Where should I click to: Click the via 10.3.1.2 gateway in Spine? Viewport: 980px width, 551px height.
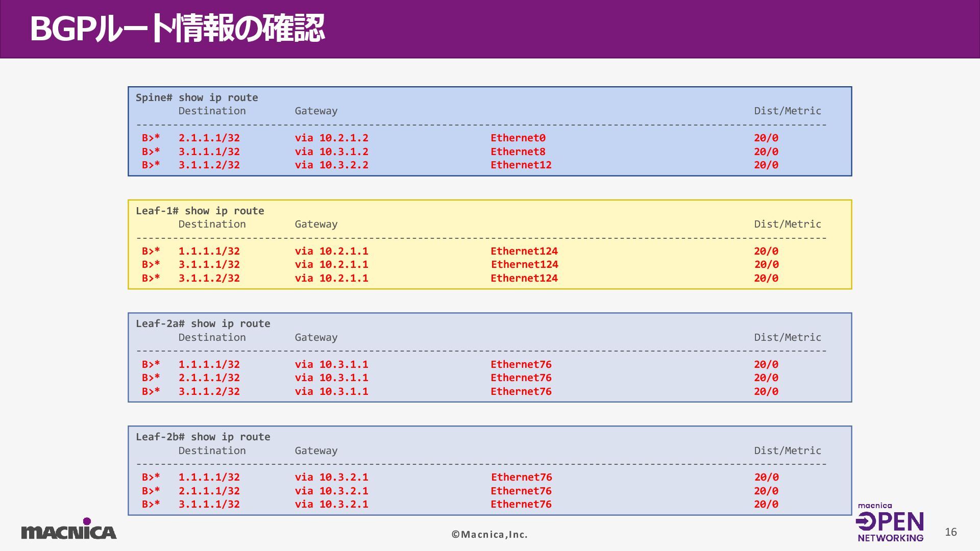point(331,152)
